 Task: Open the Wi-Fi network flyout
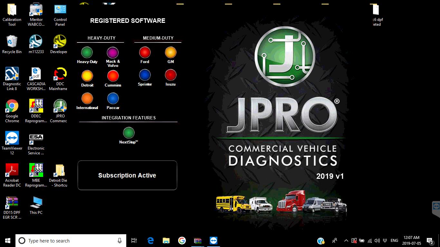tap(370, 241)
